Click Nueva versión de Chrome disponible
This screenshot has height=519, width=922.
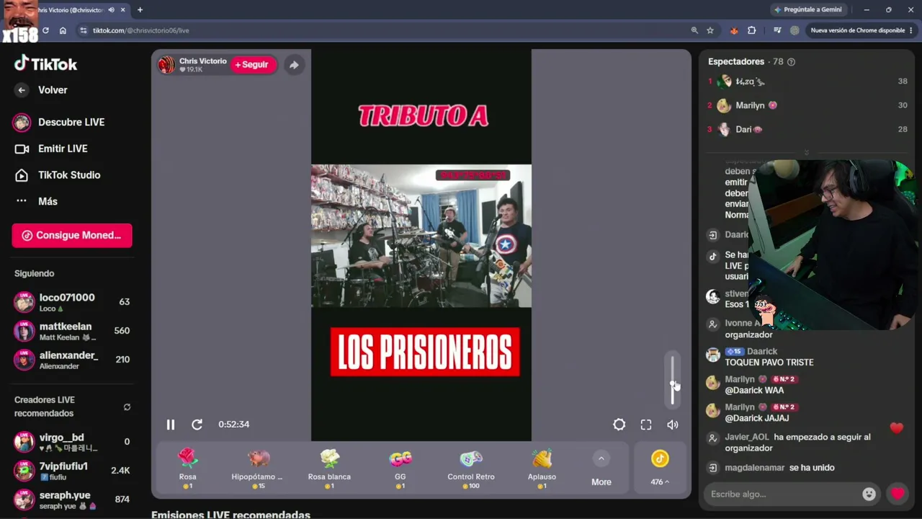[861, 30]
